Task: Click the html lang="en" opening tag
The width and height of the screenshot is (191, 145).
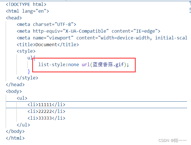Action: click(27, 11)
